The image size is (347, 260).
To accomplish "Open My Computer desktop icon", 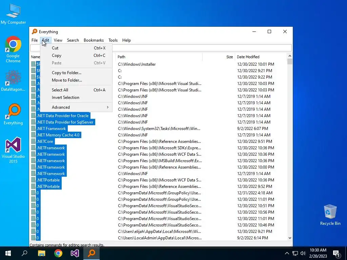I will (x=13, y=14).
